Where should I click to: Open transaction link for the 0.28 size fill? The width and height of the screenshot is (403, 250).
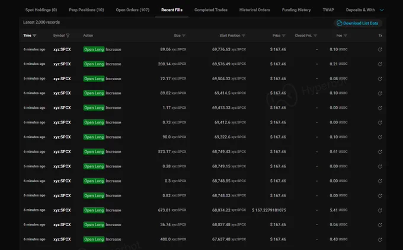click(380, 166)
